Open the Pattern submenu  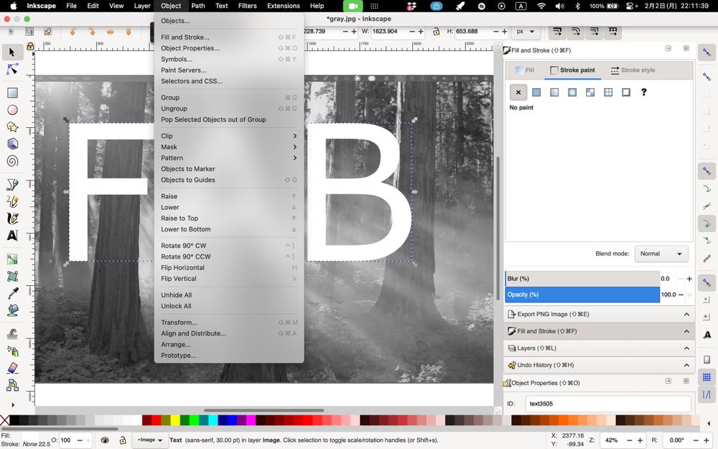tap(229, 158)
